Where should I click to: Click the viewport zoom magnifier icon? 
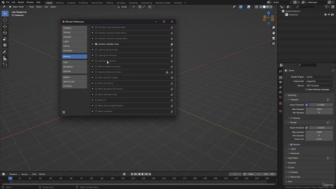[x=274, y=28]
